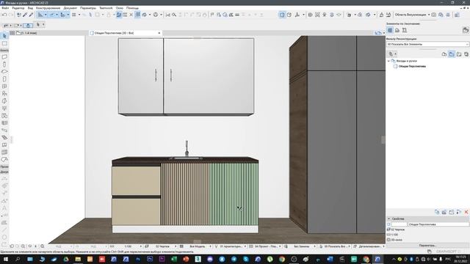Click the right panel vertical scrollbar handle
Viewport: 470px width, 264px height.
(x=383, y=140)
